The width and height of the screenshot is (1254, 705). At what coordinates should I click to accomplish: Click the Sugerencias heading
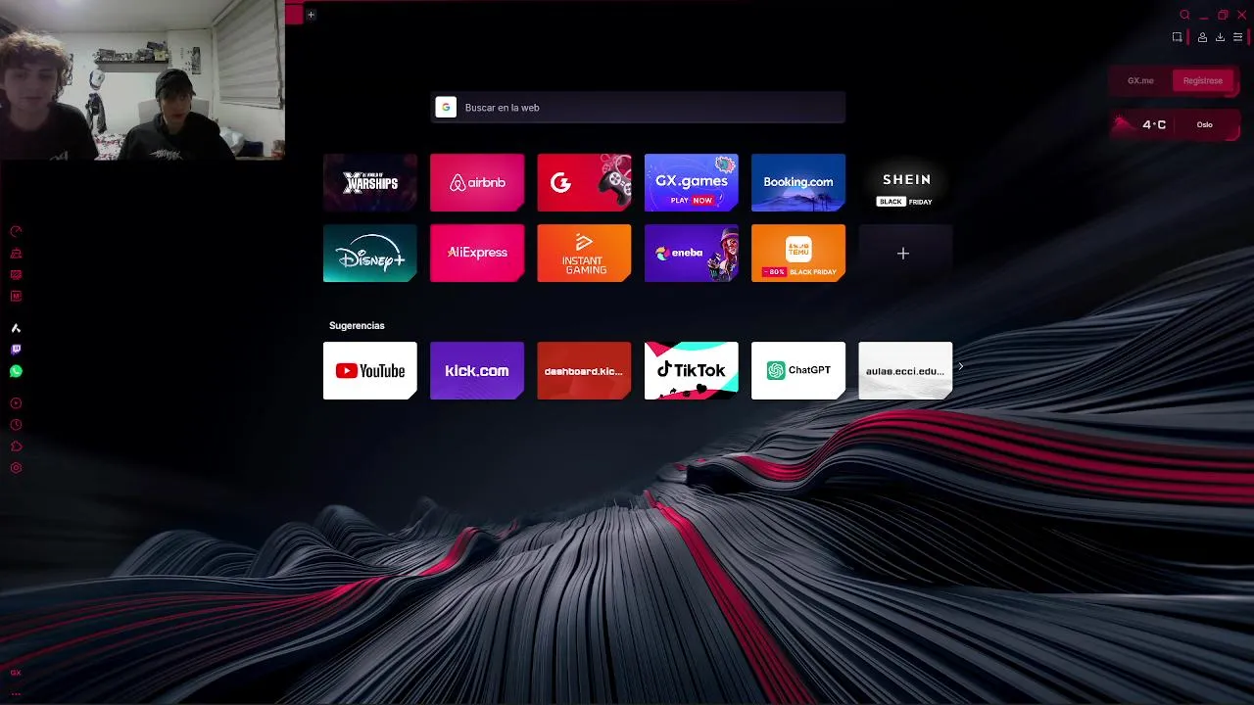[357, 325]
